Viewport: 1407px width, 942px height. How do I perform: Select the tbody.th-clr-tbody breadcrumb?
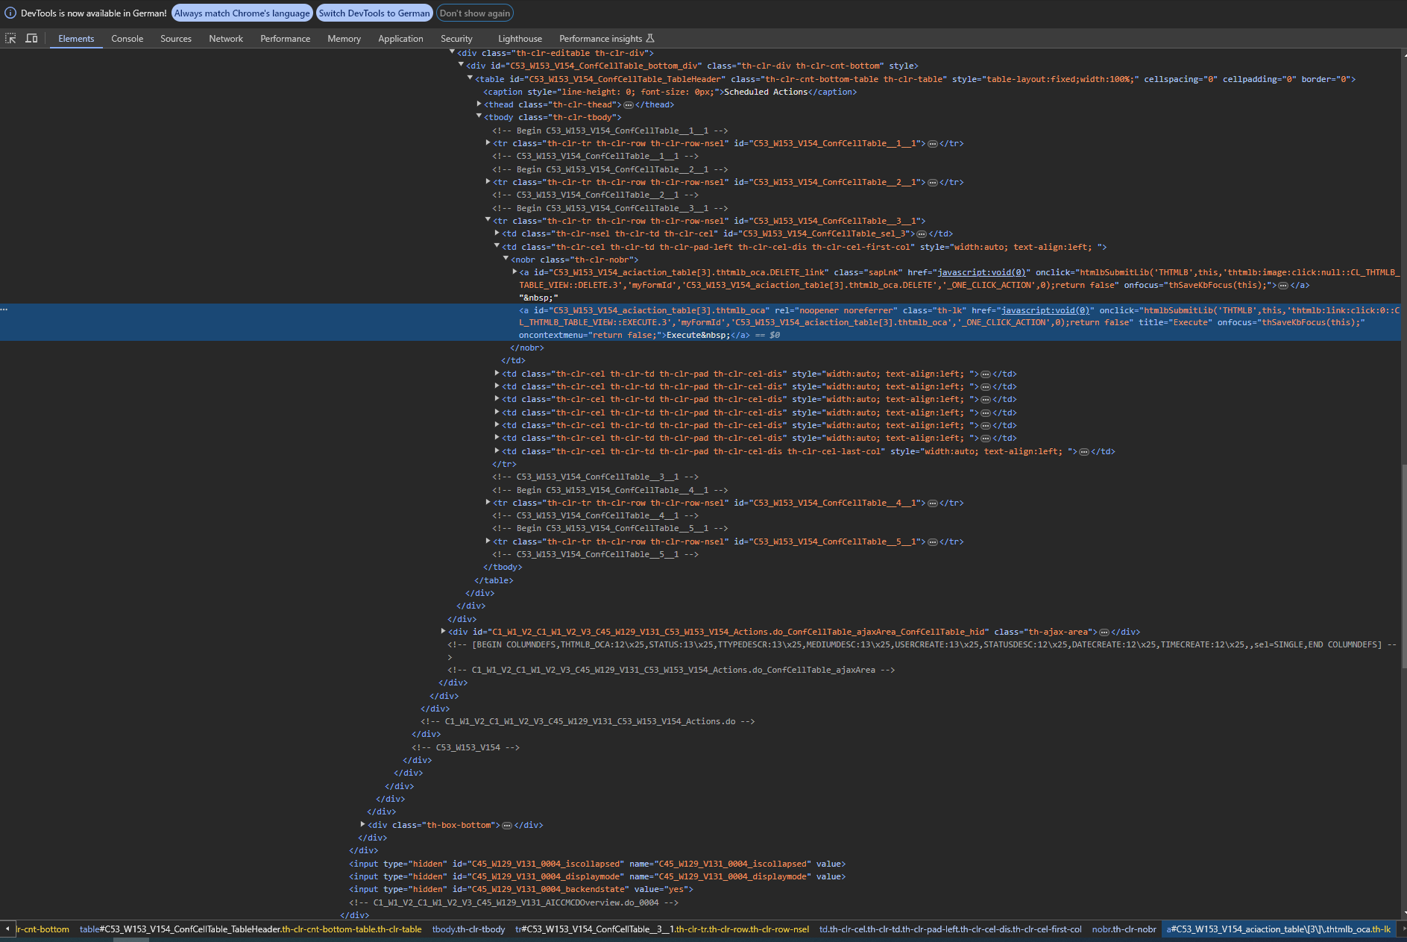(x=468, y=929)
